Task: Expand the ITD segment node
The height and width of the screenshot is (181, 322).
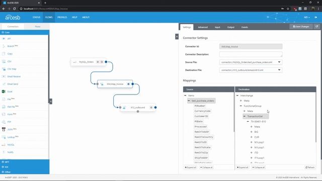Action: click(252, 153)
